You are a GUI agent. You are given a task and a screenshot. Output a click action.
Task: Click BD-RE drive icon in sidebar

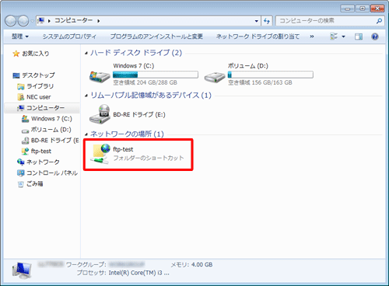[x=25, y=141]
